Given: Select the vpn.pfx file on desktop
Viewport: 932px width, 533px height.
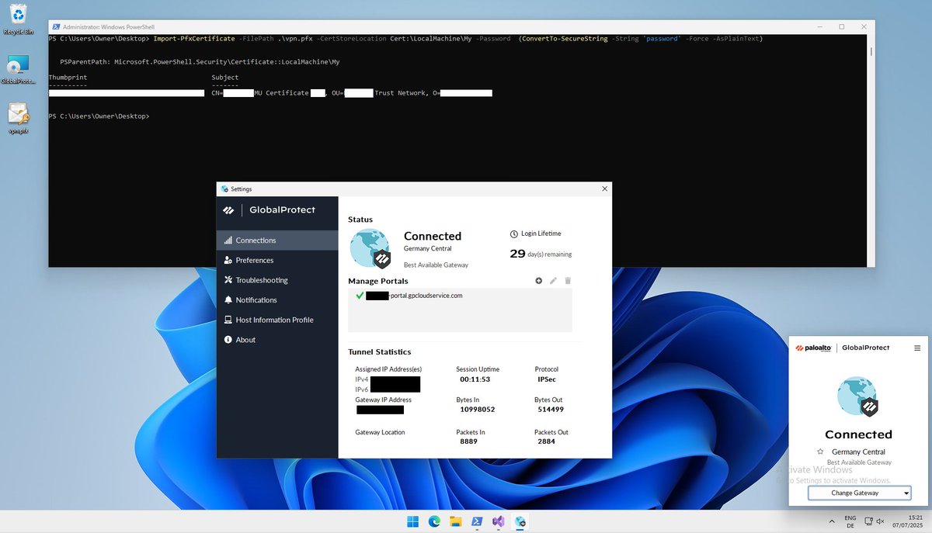Looking at the screenshot, I should pos(18,119).
